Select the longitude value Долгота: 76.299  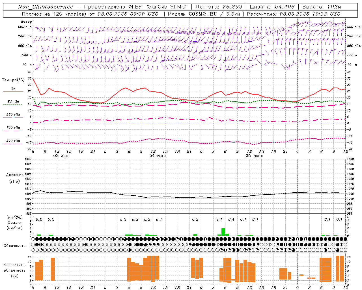point(219,7)
